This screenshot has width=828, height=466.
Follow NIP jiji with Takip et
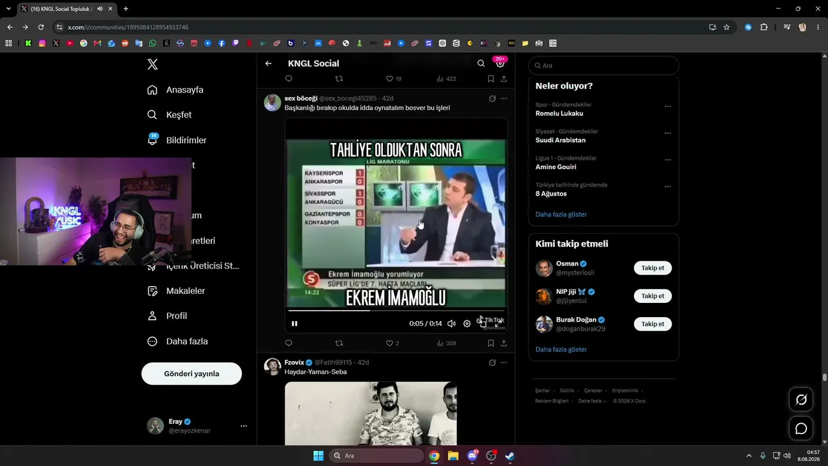coord(653,296)
